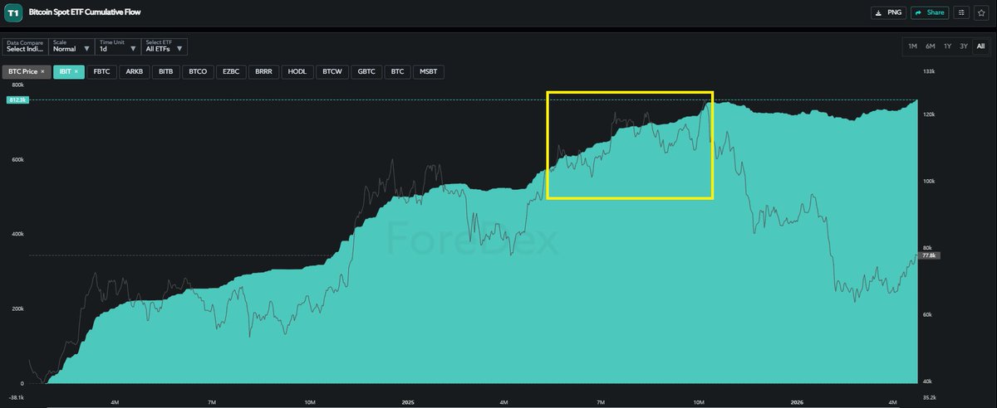
Task: Download the chart as PNG
Action: click(x=888, y=12)
